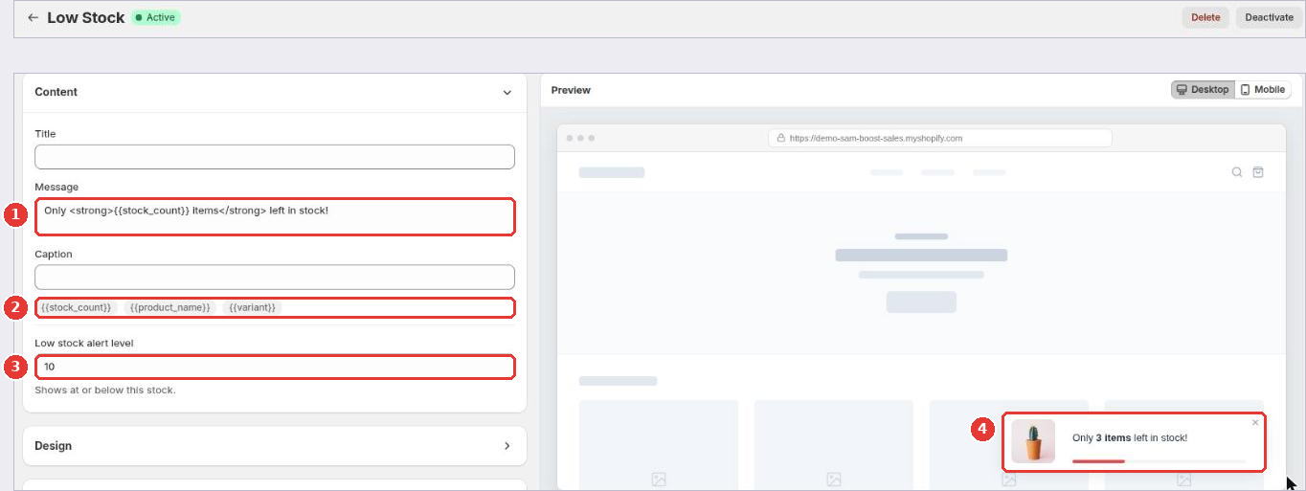Click the 'Only 3 items left in stock!' text
This screenshot has width=1306, height=491.
[1130, 437]
